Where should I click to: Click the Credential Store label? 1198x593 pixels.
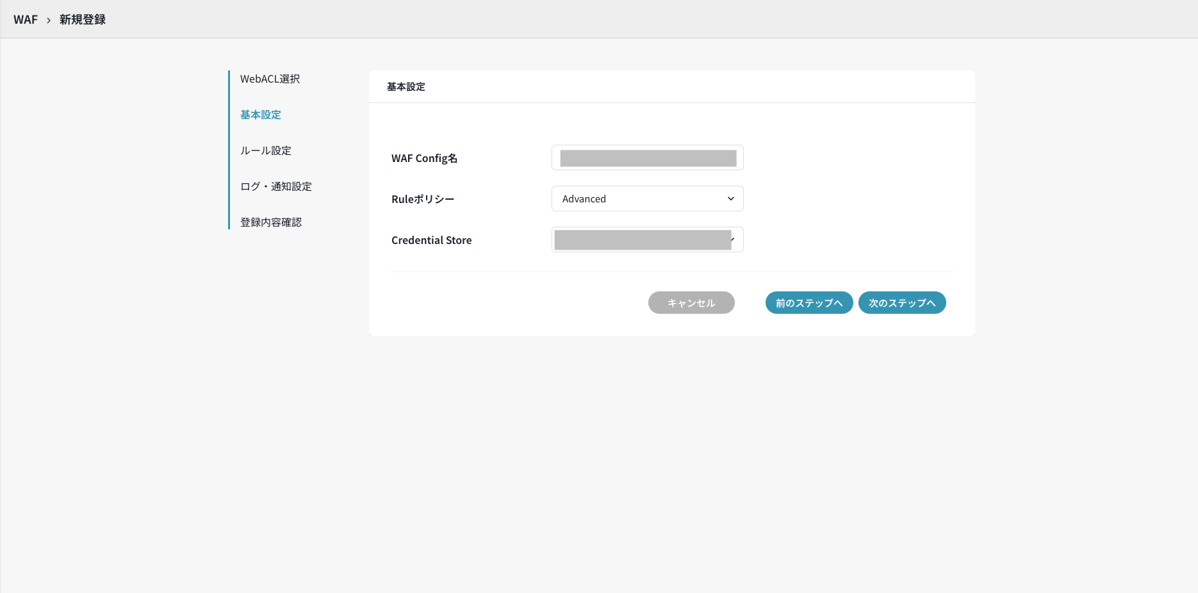coord(431,240)
